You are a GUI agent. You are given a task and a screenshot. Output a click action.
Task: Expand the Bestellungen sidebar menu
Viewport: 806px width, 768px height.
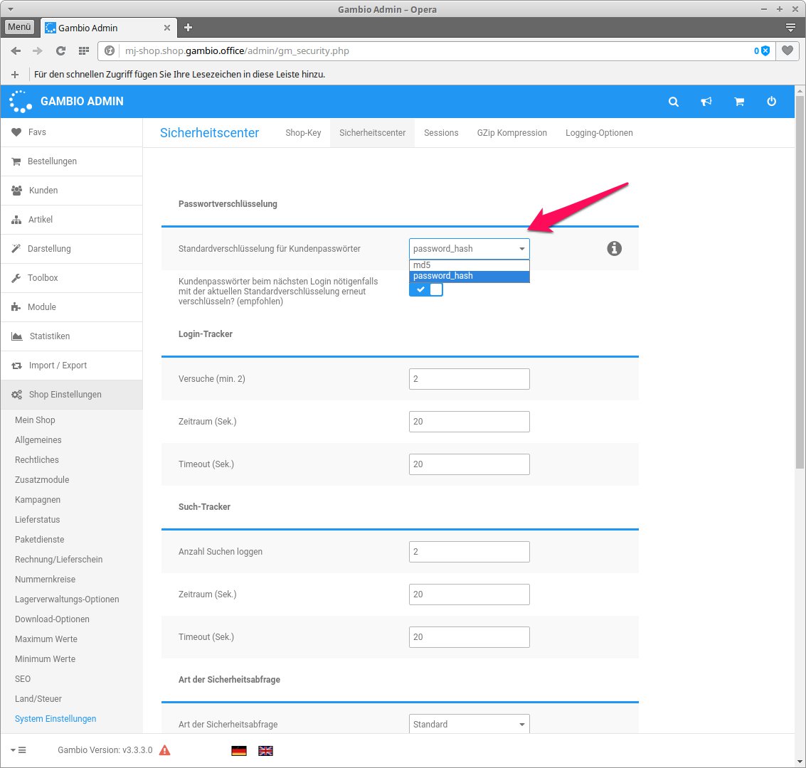point(52,161)
